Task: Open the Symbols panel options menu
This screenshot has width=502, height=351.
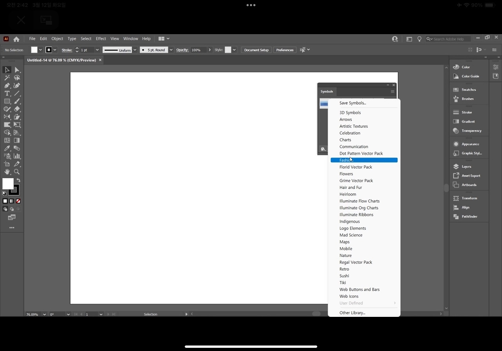Action: tap(392, 91)
